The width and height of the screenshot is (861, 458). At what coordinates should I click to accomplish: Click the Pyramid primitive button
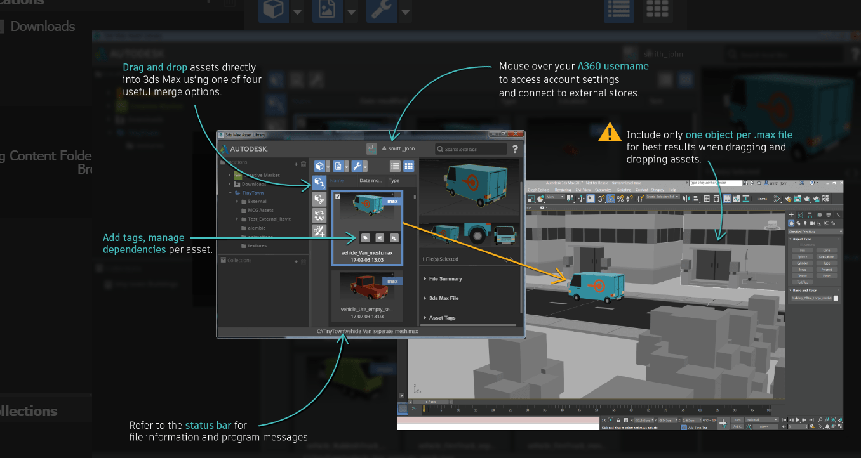coord(826,270)
